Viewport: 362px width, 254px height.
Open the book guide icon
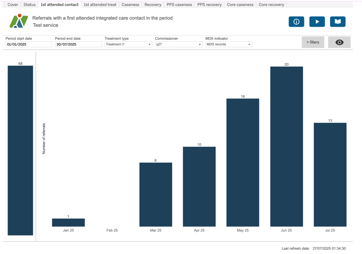(x=338, y=22)
